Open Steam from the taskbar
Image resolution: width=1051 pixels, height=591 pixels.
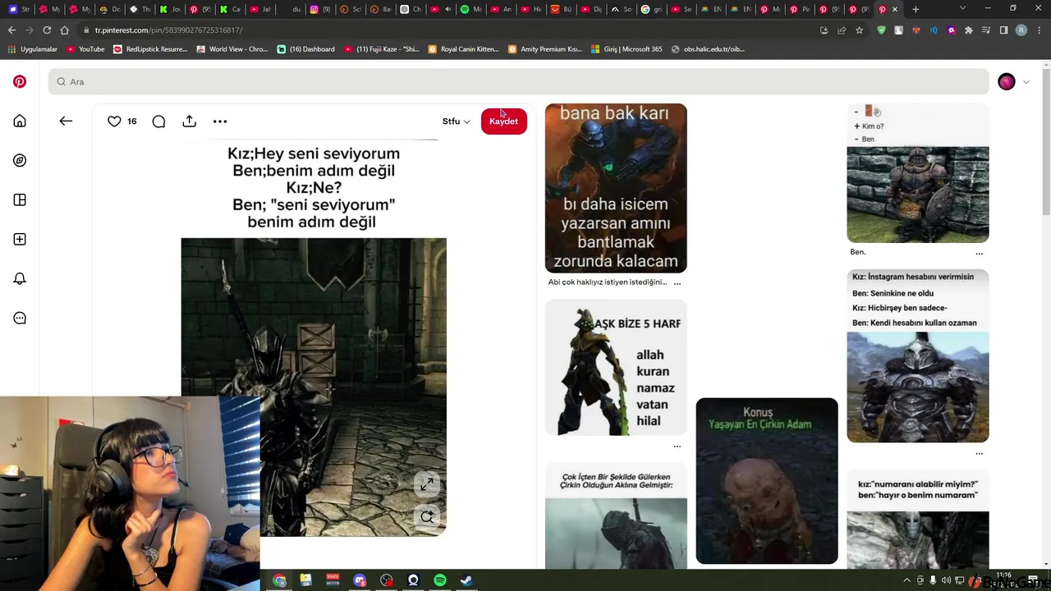(466, 580)
